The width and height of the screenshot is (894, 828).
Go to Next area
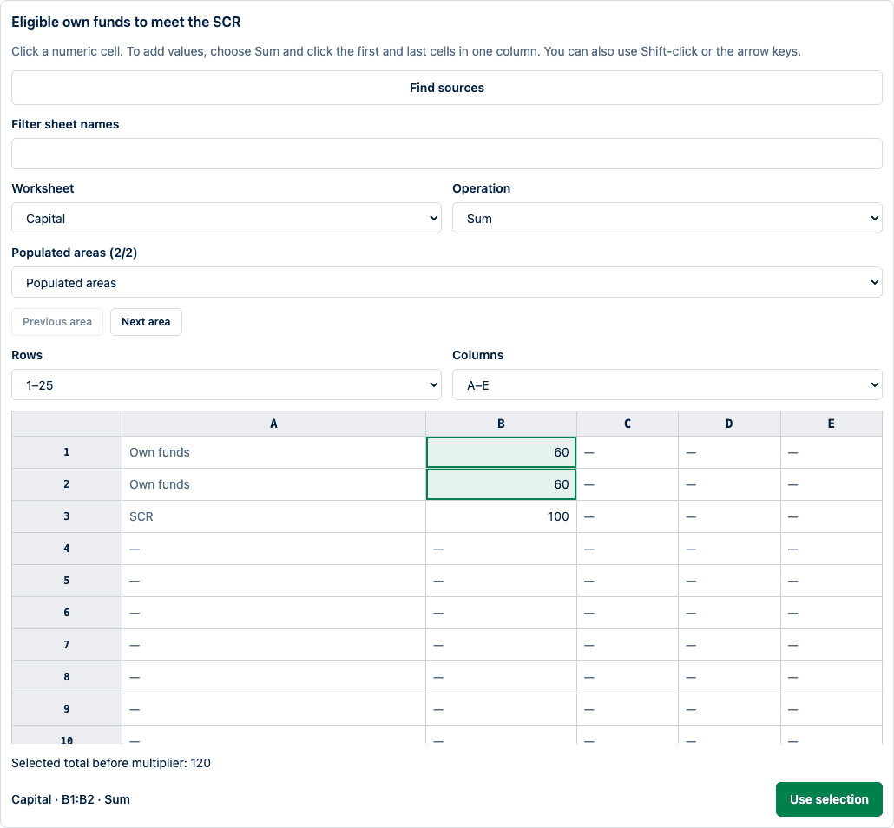click(146, 322)
